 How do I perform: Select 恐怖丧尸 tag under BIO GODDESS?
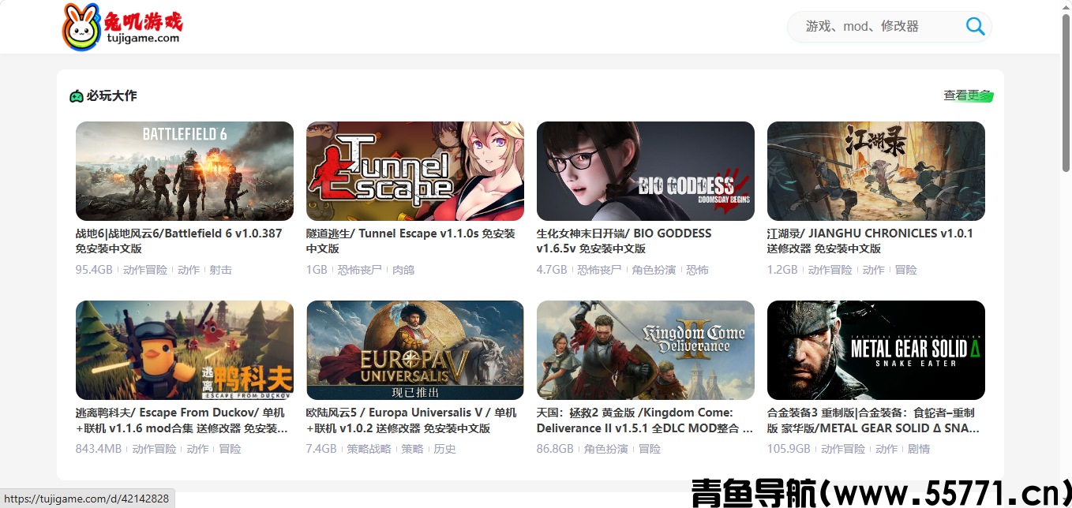pos(600,270)
